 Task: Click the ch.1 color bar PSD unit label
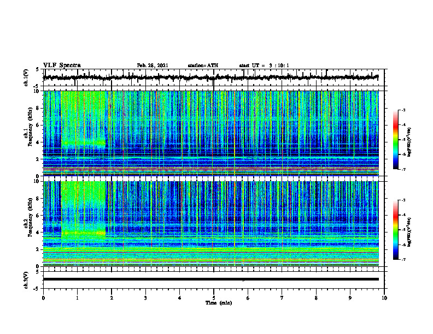click(x=409, y=142)
